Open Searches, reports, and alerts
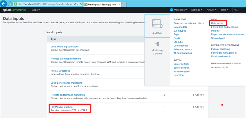246x119 pixels. (x=188, y=23)
